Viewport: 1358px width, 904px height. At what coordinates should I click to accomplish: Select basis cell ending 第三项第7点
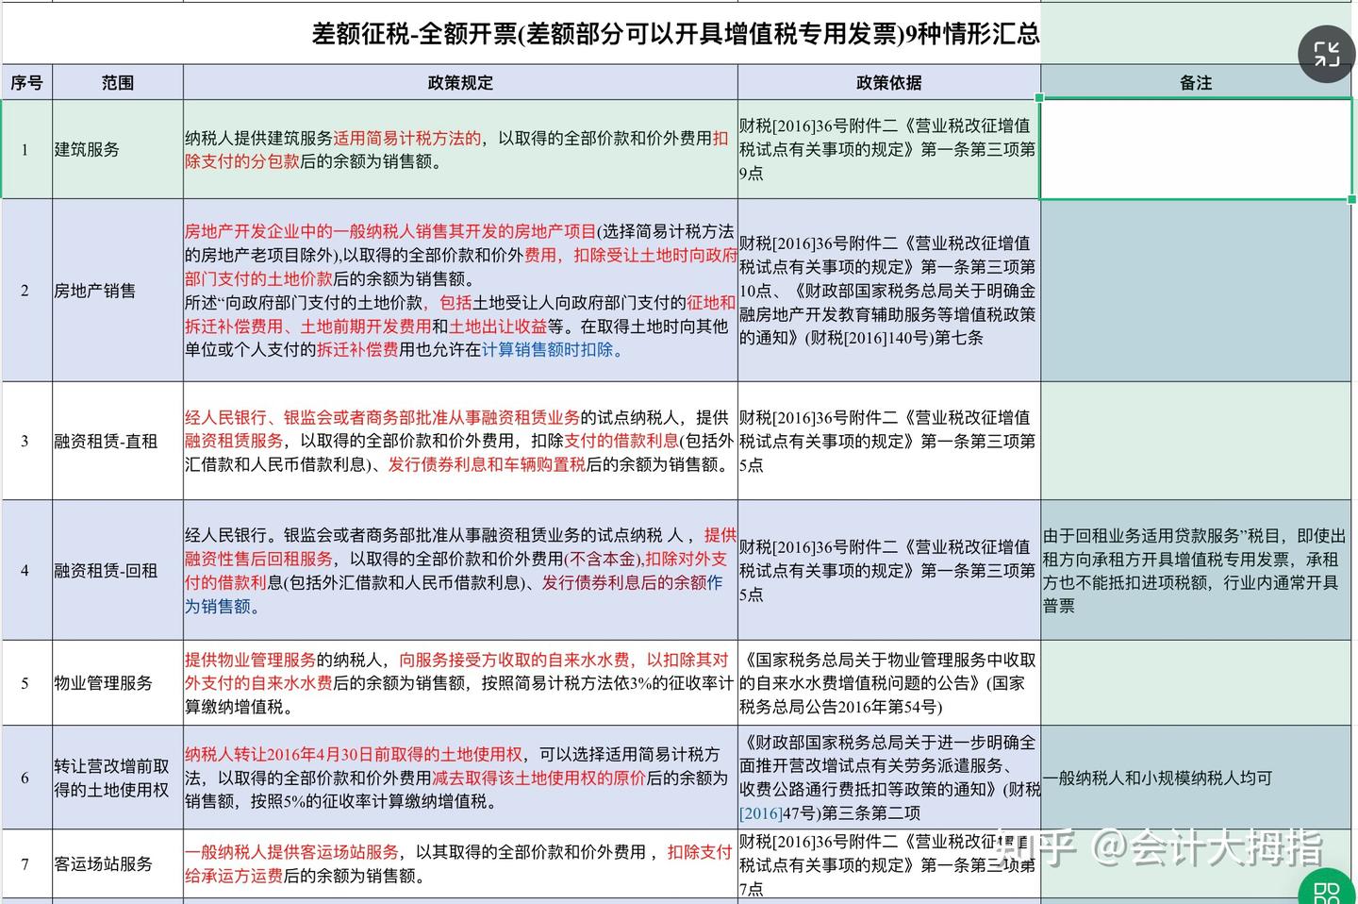click(889, 863)
